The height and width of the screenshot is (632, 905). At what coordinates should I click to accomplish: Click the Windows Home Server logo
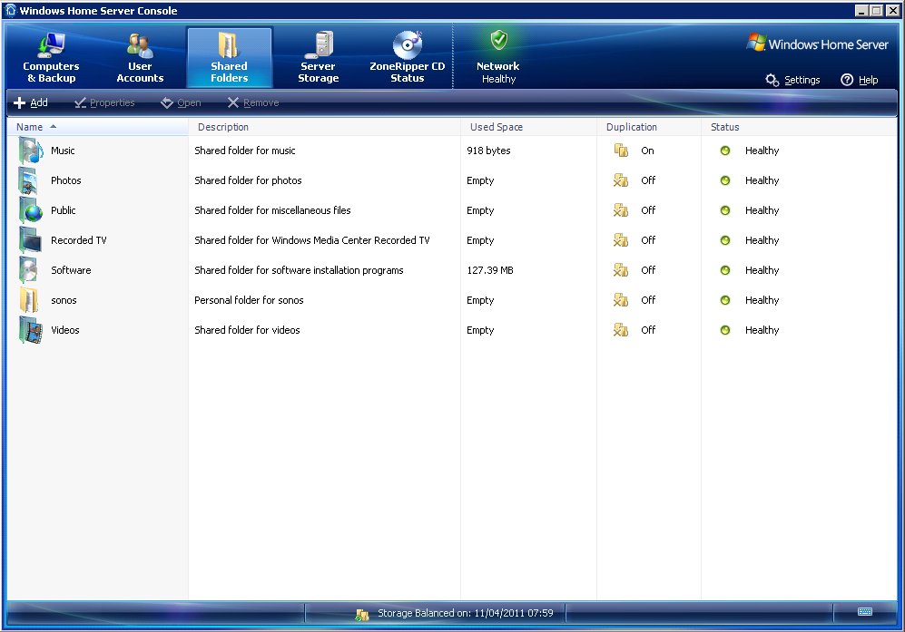817,44
